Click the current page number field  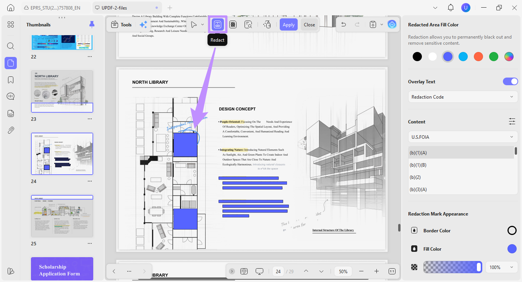278,271
